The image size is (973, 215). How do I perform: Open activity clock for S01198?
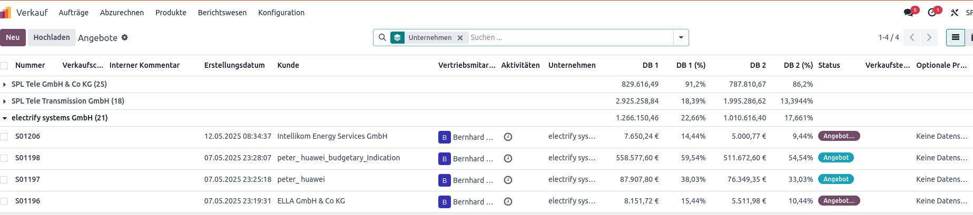508,158
